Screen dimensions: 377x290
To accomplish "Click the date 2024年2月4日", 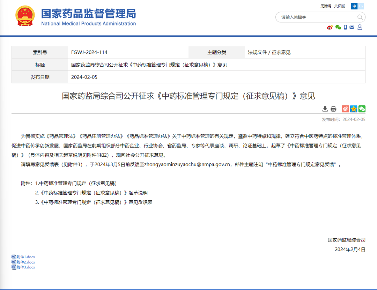I will [350, 250].
